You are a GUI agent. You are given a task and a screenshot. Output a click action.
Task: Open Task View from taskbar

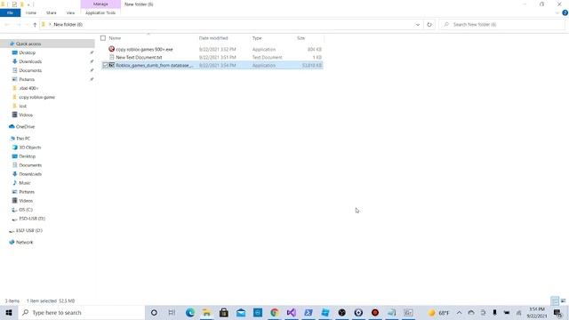tap(172, 312)
